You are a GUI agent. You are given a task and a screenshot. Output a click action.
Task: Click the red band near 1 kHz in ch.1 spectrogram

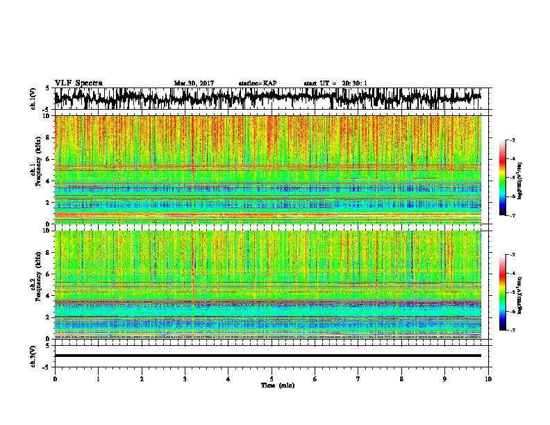(267, 215)
